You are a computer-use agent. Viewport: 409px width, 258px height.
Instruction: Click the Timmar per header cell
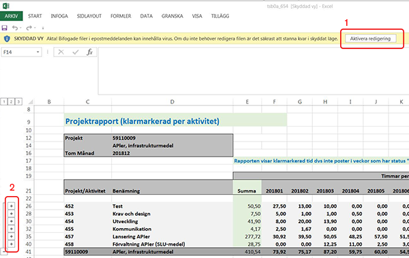tap(321, 176)
